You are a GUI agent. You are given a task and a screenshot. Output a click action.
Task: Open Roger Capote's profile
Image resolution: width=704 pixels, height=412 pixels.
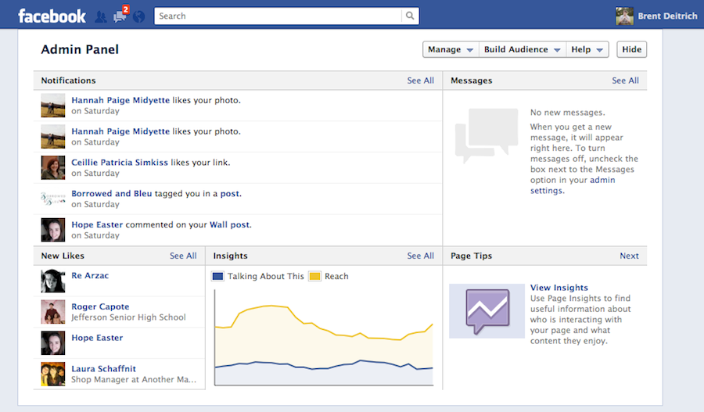100,306
